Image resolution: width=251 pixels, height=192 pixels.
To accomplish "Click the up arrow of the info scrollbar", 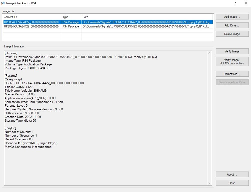I will click(x=209, y=53).
